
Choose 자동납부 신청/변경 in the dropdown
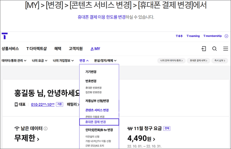point(97,101)
